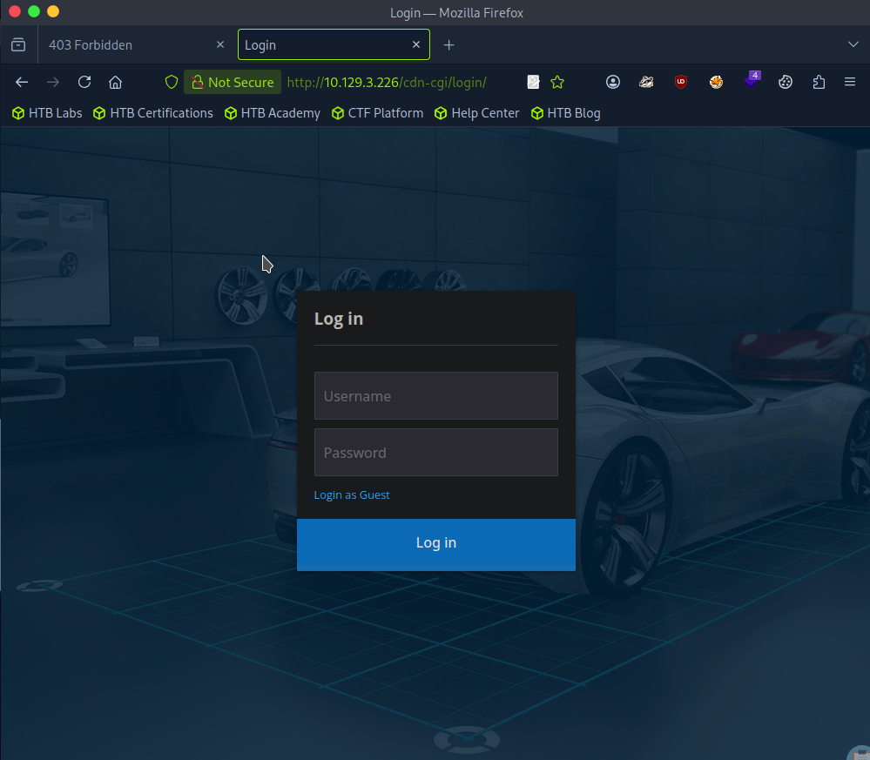Click the reload page button
Viewport: 870px width, 760px height.
coord(84,82)
